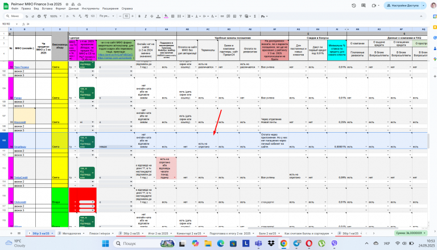Screen dimensions: 437x250
Task: Print the spreadsheet via toolbar icon
Action: click(x=39, y=16)
